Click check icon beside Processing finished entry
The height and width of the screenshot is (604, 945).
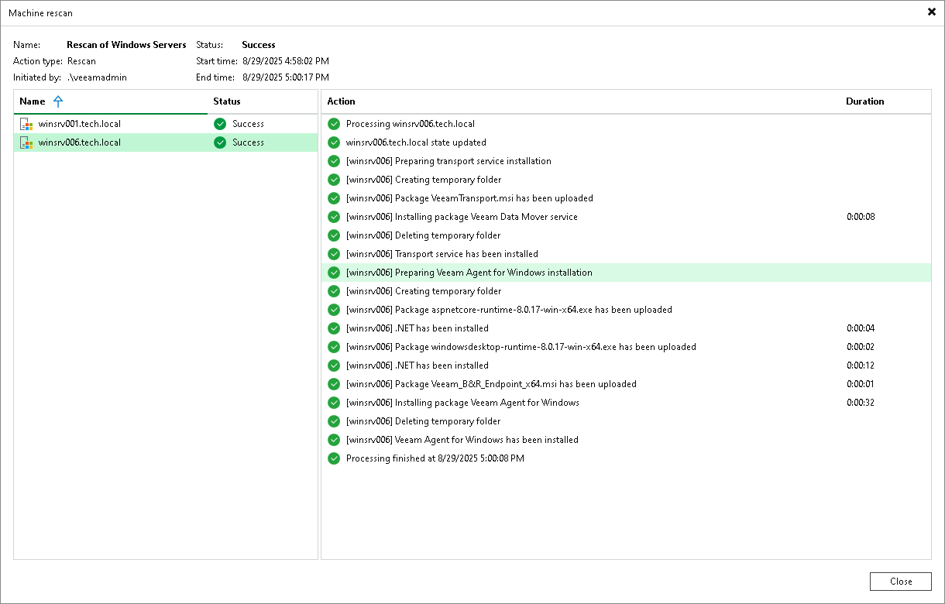(334, 458)
